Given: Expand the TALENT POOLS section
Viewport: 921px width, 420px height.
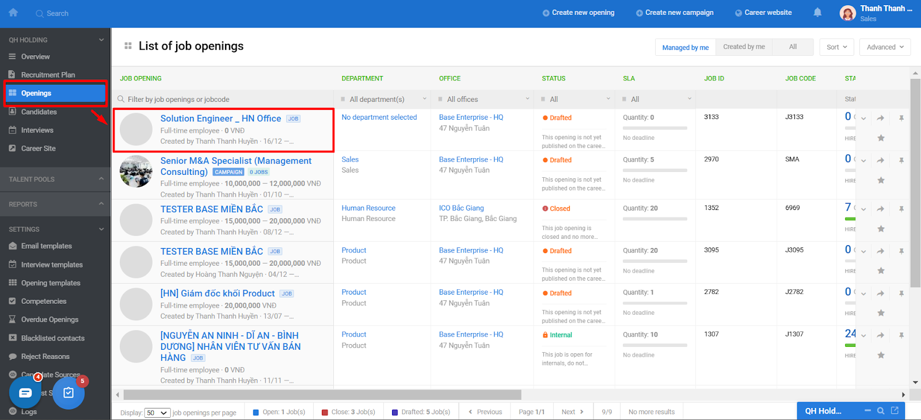Looking at the screenshot, I should (101, 179).
